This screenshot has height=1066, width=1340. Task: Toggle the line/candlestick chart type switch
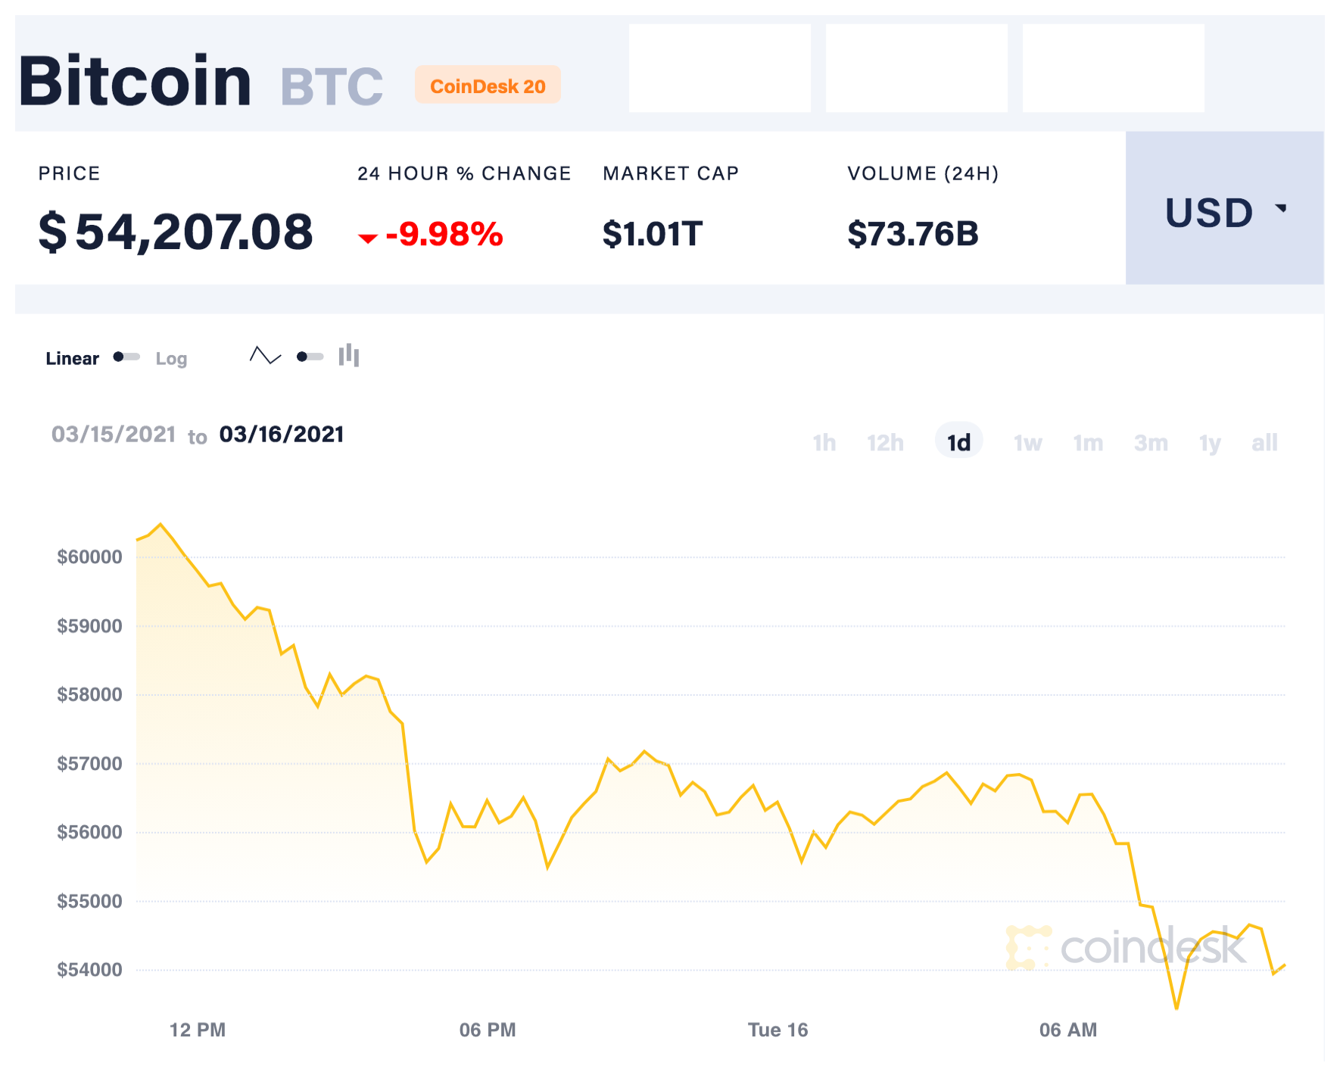310,357
